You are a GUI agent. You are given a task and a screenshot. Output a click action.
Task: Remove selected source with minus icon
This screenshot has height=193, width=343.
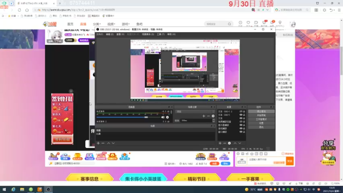click(x=225, y=143)
